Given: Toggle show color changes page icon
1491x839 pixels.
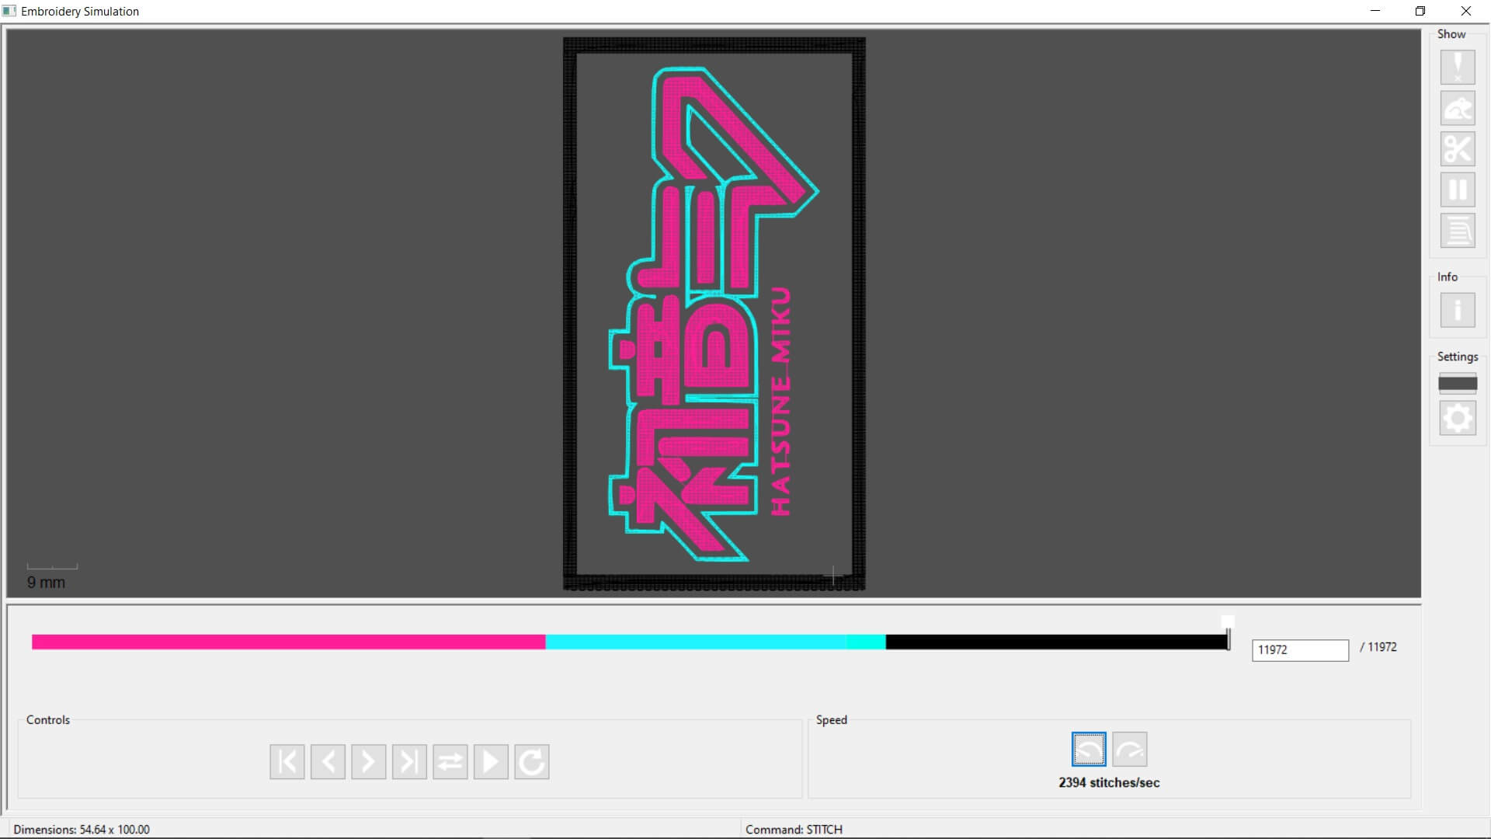Looking at the screenshot, I should click(x=1458, y=230).
